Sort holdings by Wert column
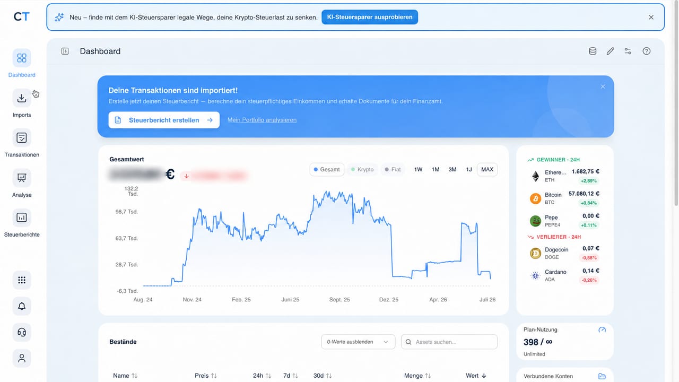 [476, 376]
